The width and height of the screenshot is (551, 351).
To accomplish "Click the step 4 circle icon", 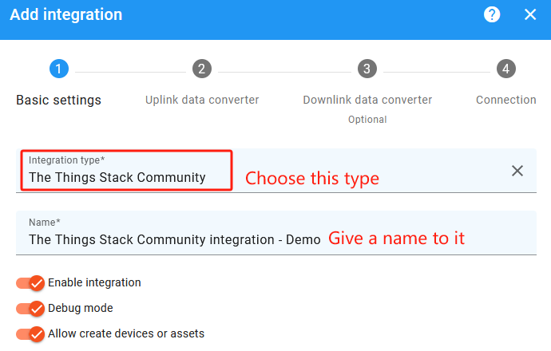I will tap(505, 69).
